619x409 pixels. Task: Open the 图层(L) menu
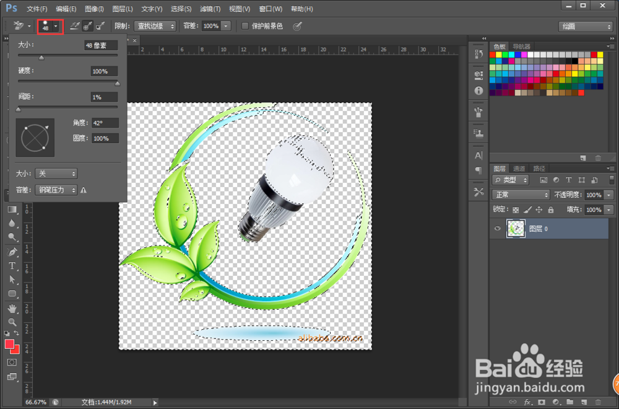coord(123,9)
